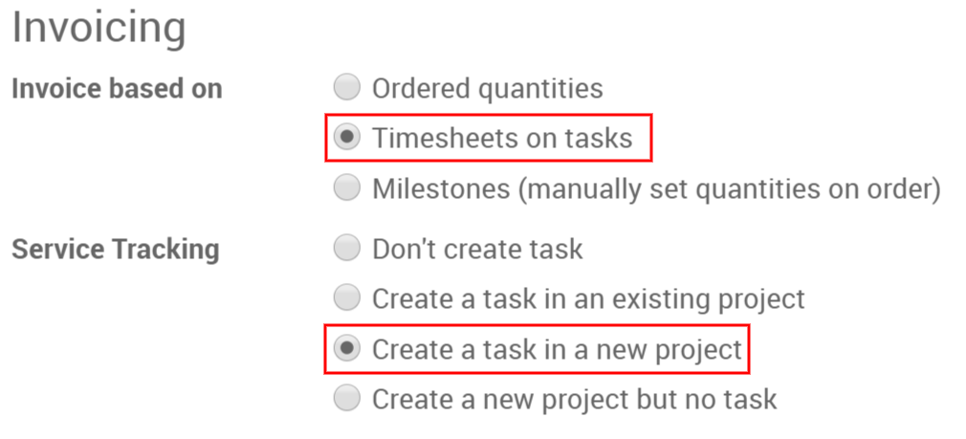966x439 pixels.
Task: Click 'Create a new project but no task' text
Action: (x=574, y=398)
